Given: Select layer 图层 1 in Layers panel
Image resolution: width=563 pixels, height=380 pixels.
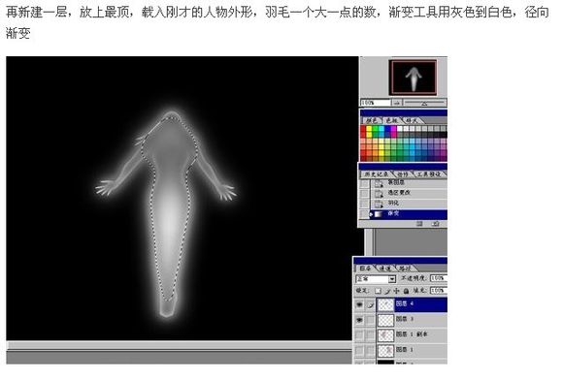Looking at the screenshot, I should pyautogui.click(x=412, y=350).
